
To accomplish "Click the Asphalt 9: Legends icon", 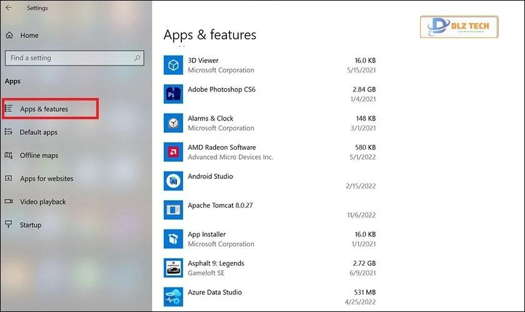I will [x=173, y=268].
